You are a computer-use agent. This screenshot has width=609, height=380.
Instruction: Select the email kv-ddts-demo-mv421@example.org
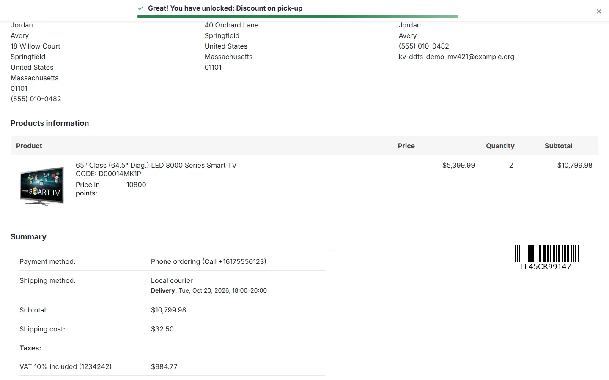point(456,57)
